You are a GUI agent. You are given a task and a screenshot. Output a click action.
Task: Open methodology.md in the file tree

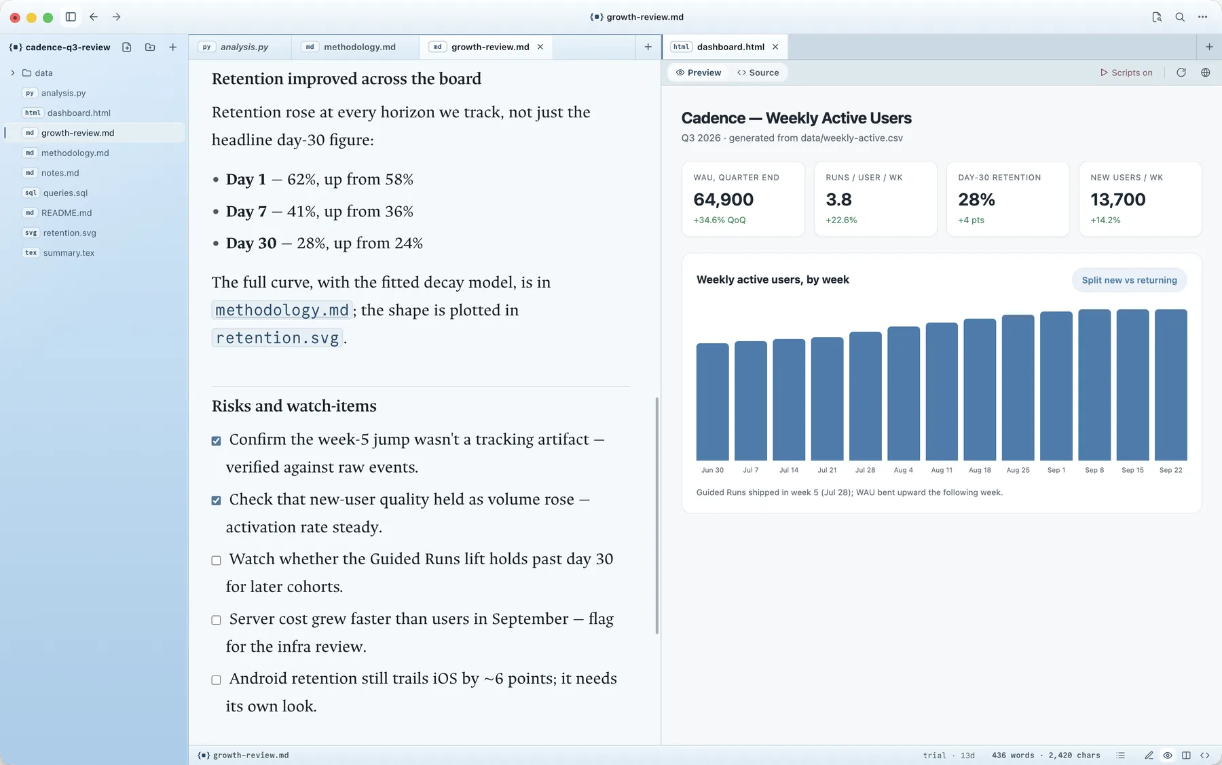tap(95, 153)
